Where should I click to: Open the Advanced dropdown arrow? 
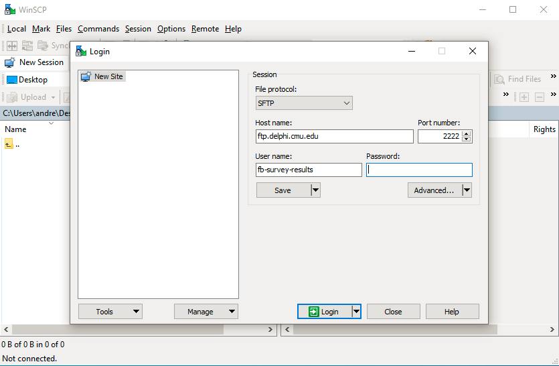tap(467, 190)
